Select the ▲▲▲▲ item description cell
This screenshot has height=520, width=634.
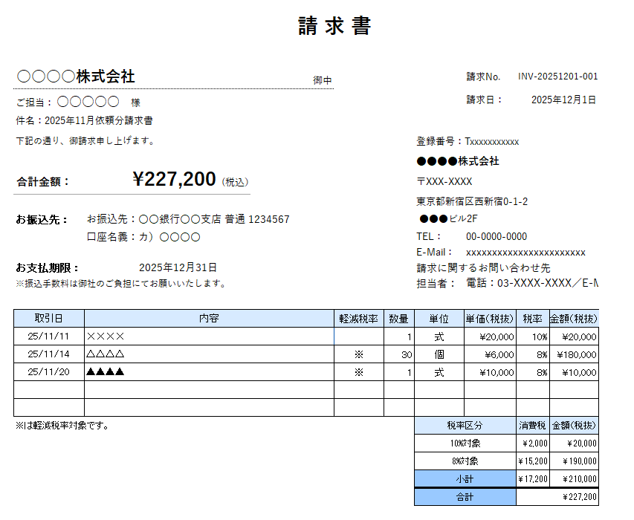click(x=209, y=371)
